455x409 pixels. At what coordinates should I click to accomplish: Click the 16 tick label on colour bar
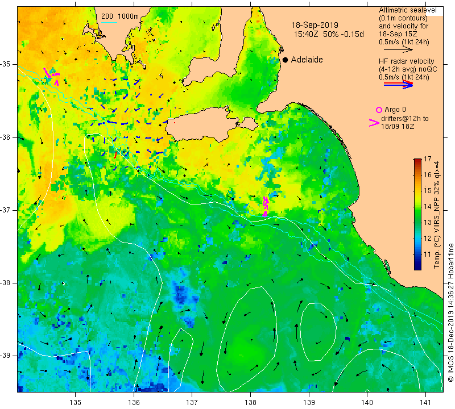click(428, 175)
